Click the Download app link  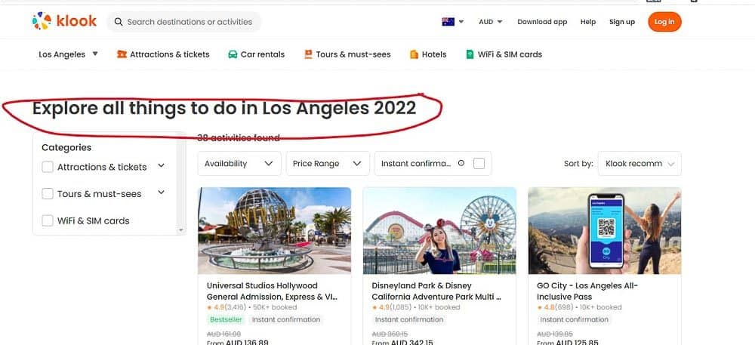(542, 22)
